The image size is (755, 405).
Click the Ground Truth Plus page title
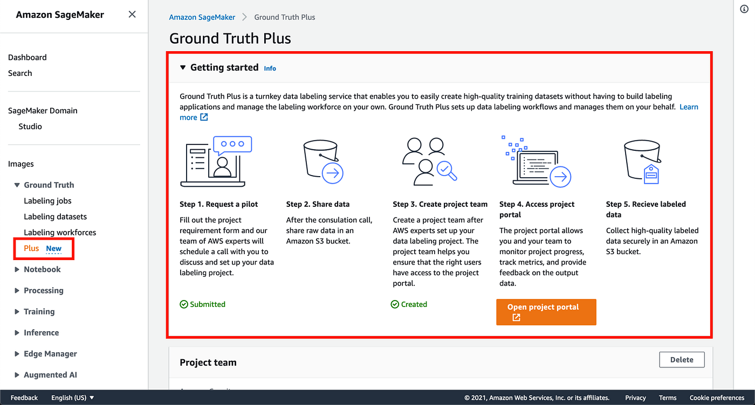coord(230,39)
